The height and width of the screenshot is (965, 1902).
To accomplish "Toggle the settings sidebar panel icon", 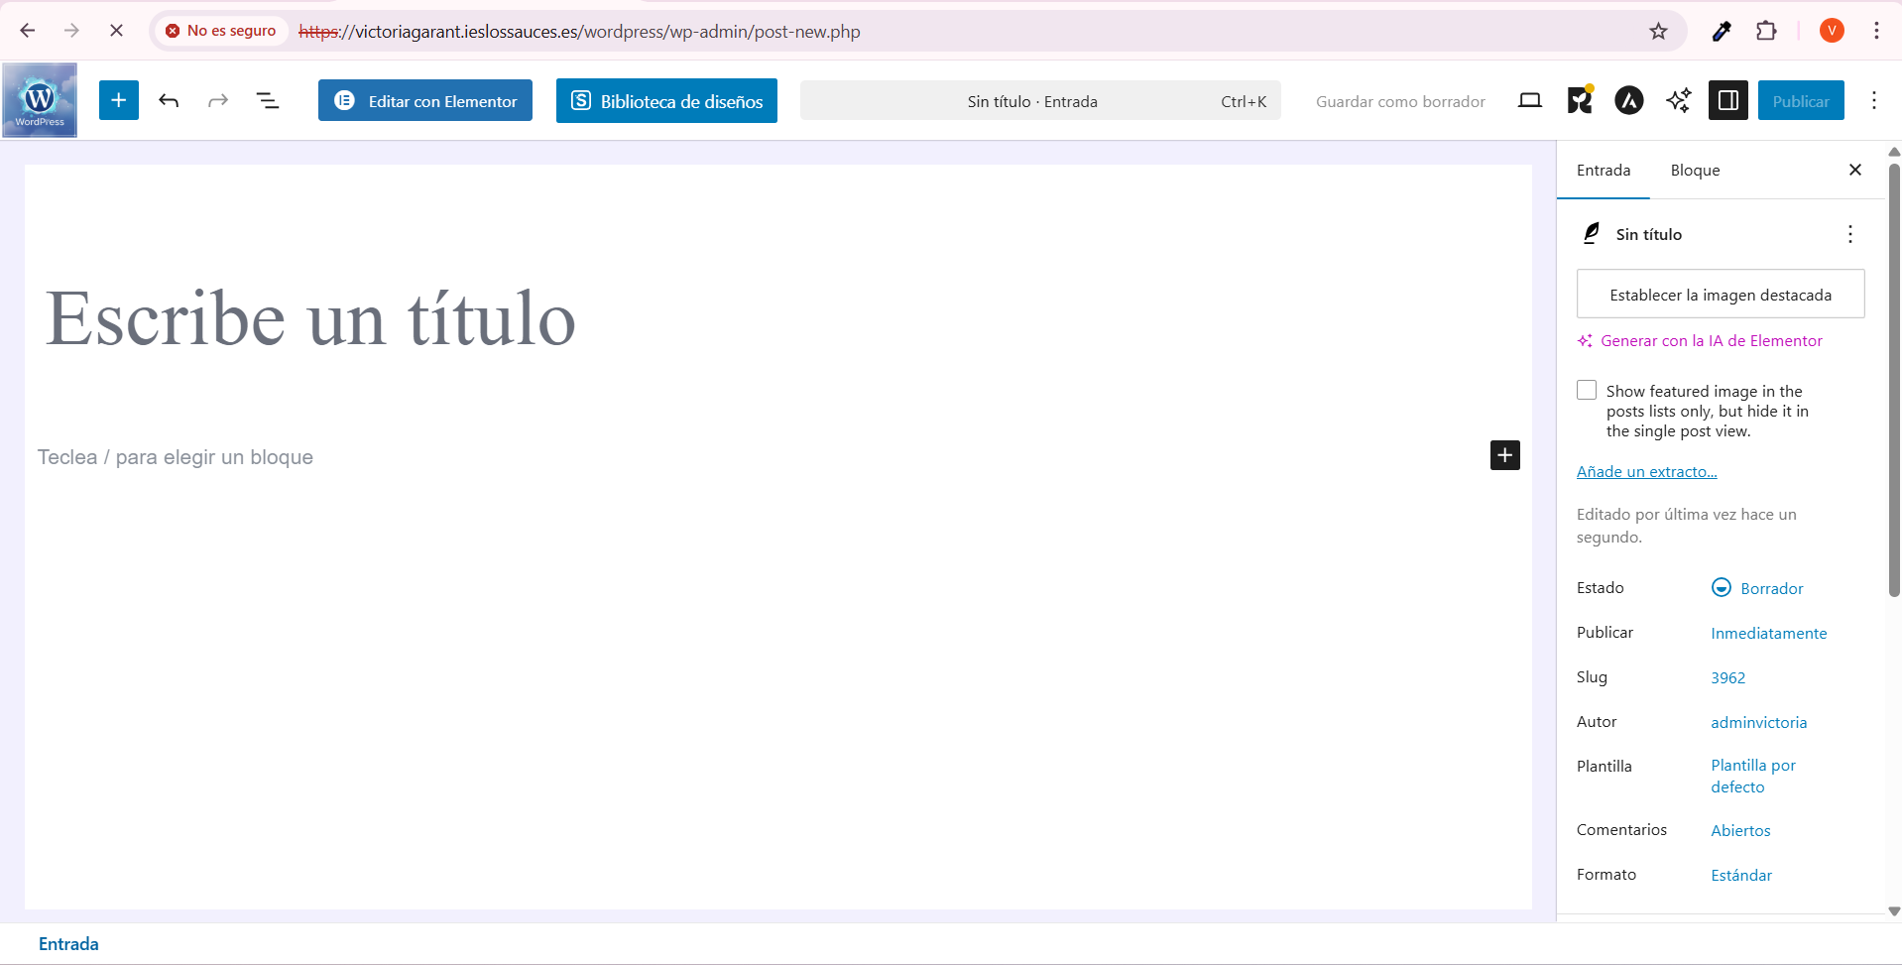I will 1727,100.
